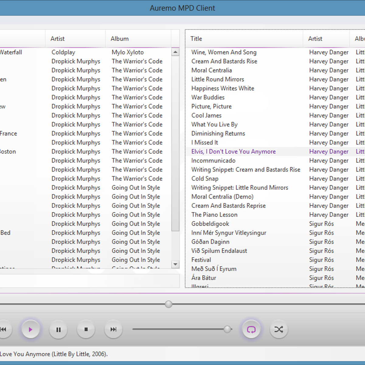Select playlist song Cream And Bastards Reprise
The width and height of the screenshot is (365, 365).
click(275, 206)
